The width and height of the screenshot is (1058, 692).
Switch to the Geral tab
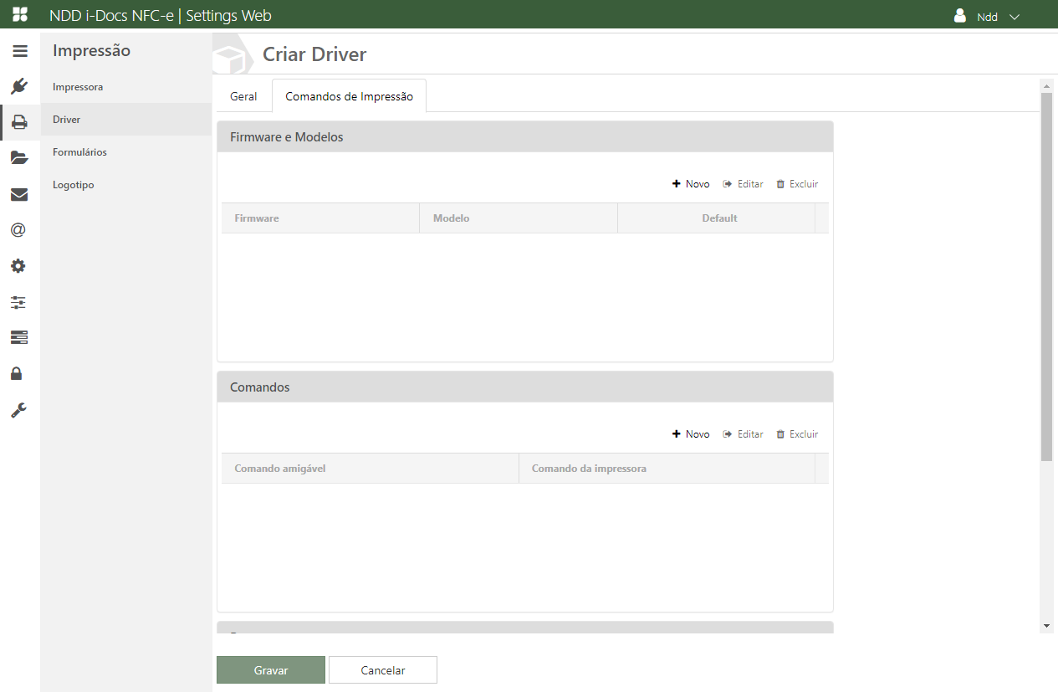pos(243,96)
